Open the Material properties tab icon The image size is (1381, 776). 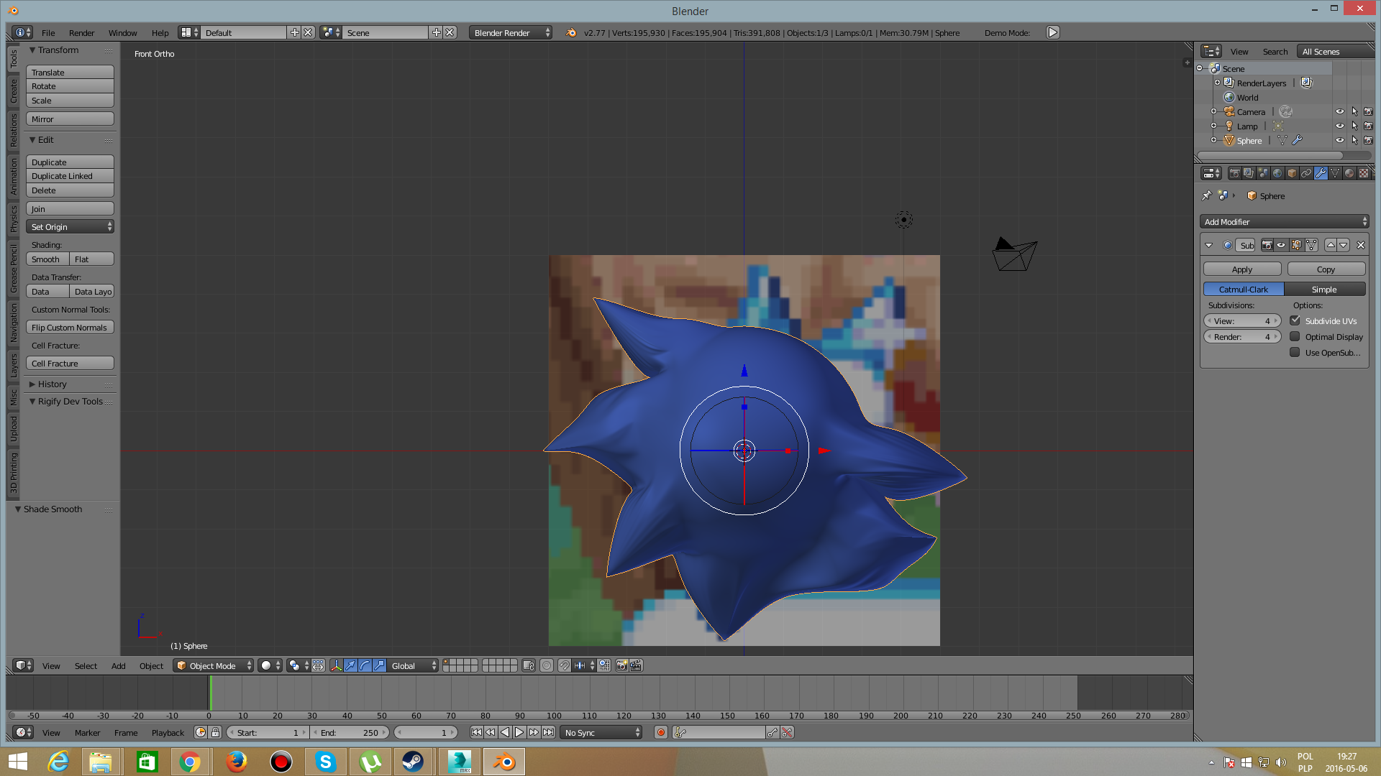(x=1349, y=173)
